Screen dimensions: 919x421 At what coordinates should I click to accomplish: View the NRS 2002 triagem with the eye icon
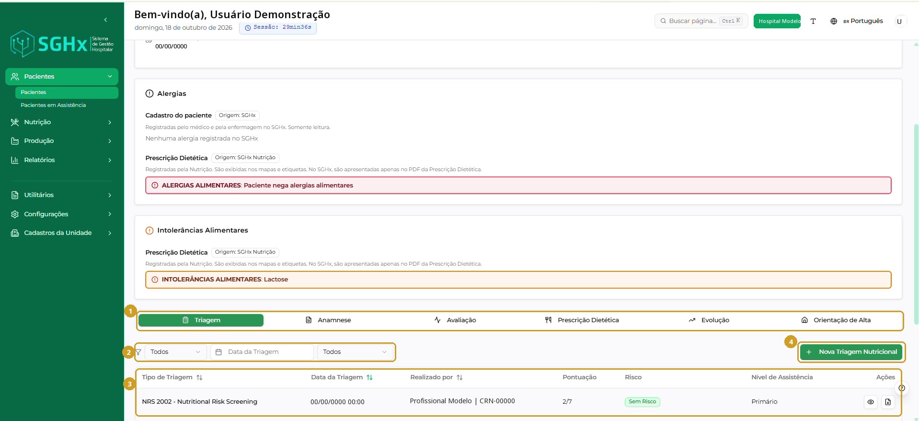pyautogui.click(x=871, y=402)
